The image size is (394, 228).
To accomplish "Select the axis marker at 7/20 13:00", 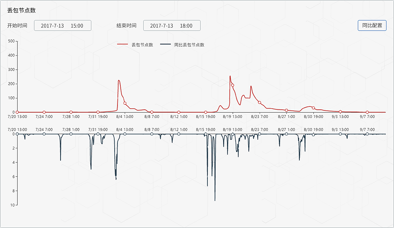I will tap(17, 112).
